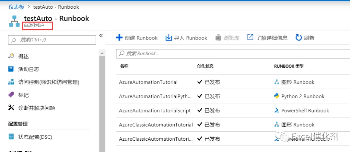
Task: Click the 创建 Runbook button
Action: pyautogui.click(x=137, y=38)
